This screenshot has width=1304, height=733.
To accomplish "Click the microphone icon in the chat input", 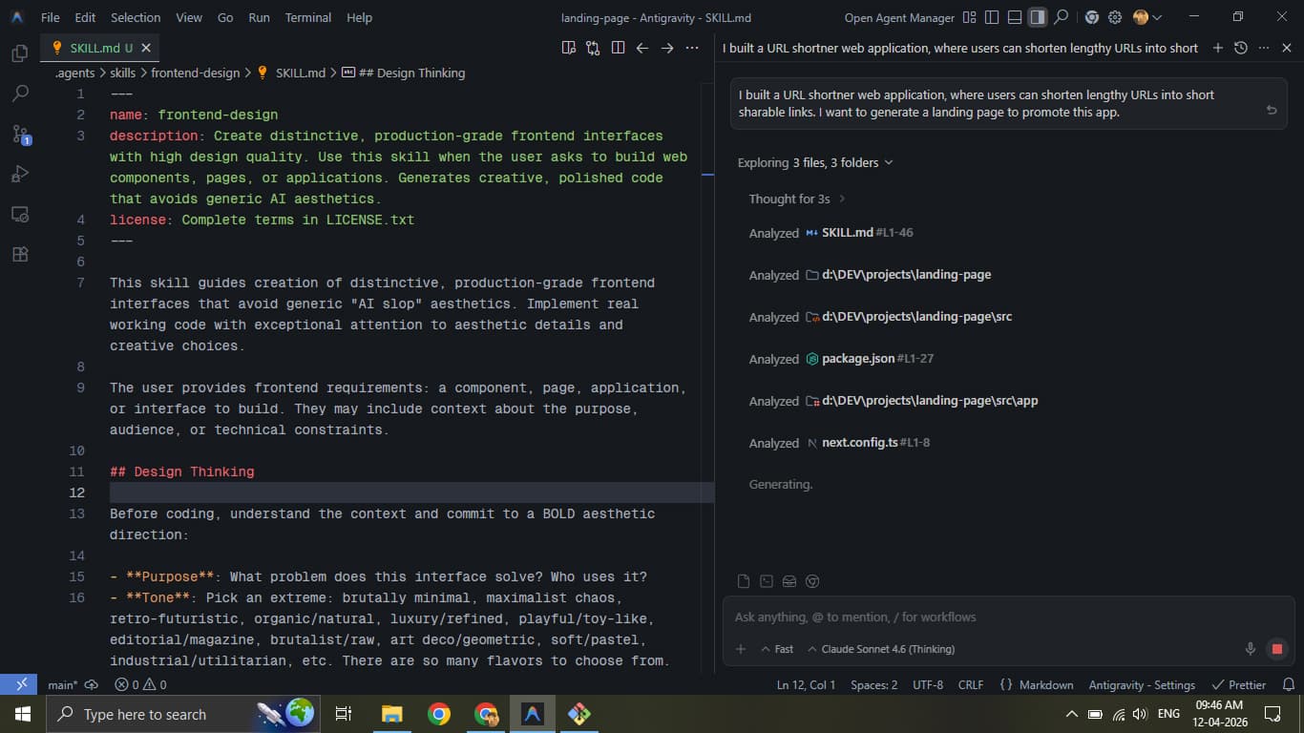I will (1250, 648).
